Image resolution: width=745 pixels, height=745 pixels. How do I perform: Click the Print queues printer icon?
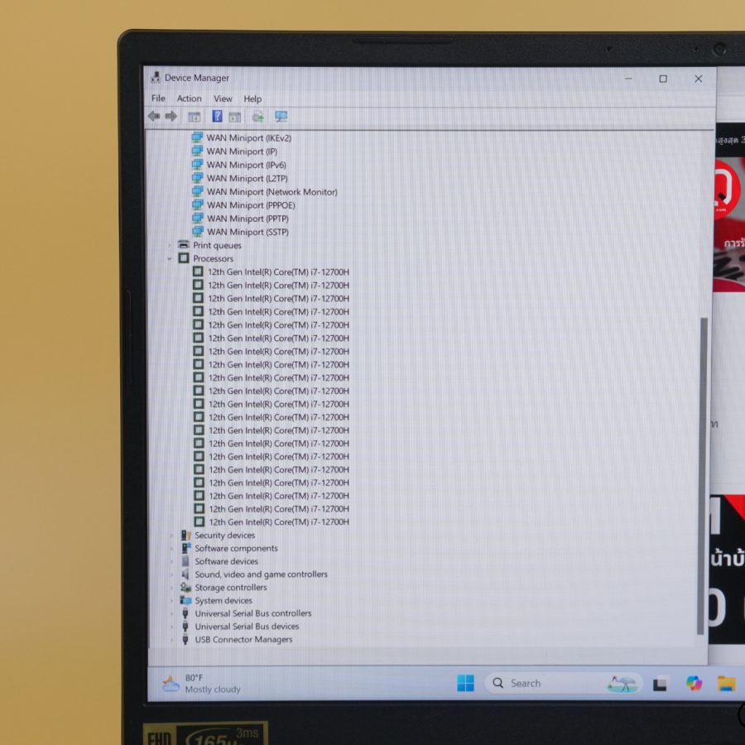pyautogui.click(x=184, y=245)
